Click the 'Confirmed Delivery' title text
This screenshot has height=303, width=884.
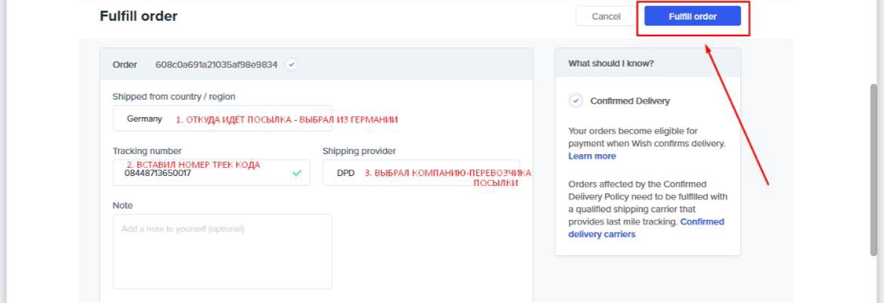tap(629, 101)
